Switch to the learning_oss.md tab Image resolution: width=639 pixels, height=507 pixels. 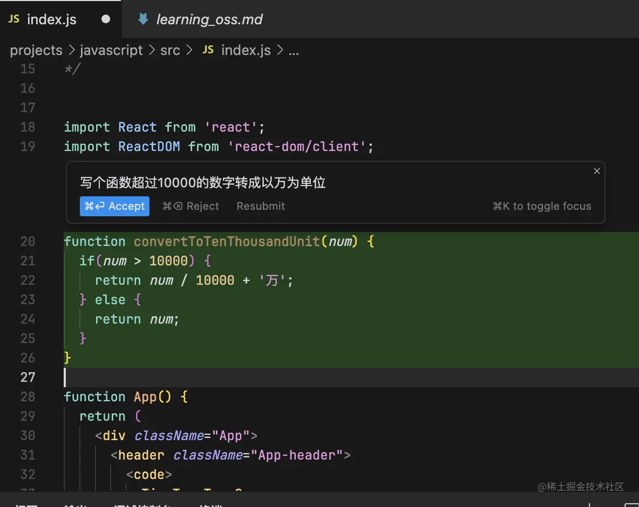pos(209,19)
